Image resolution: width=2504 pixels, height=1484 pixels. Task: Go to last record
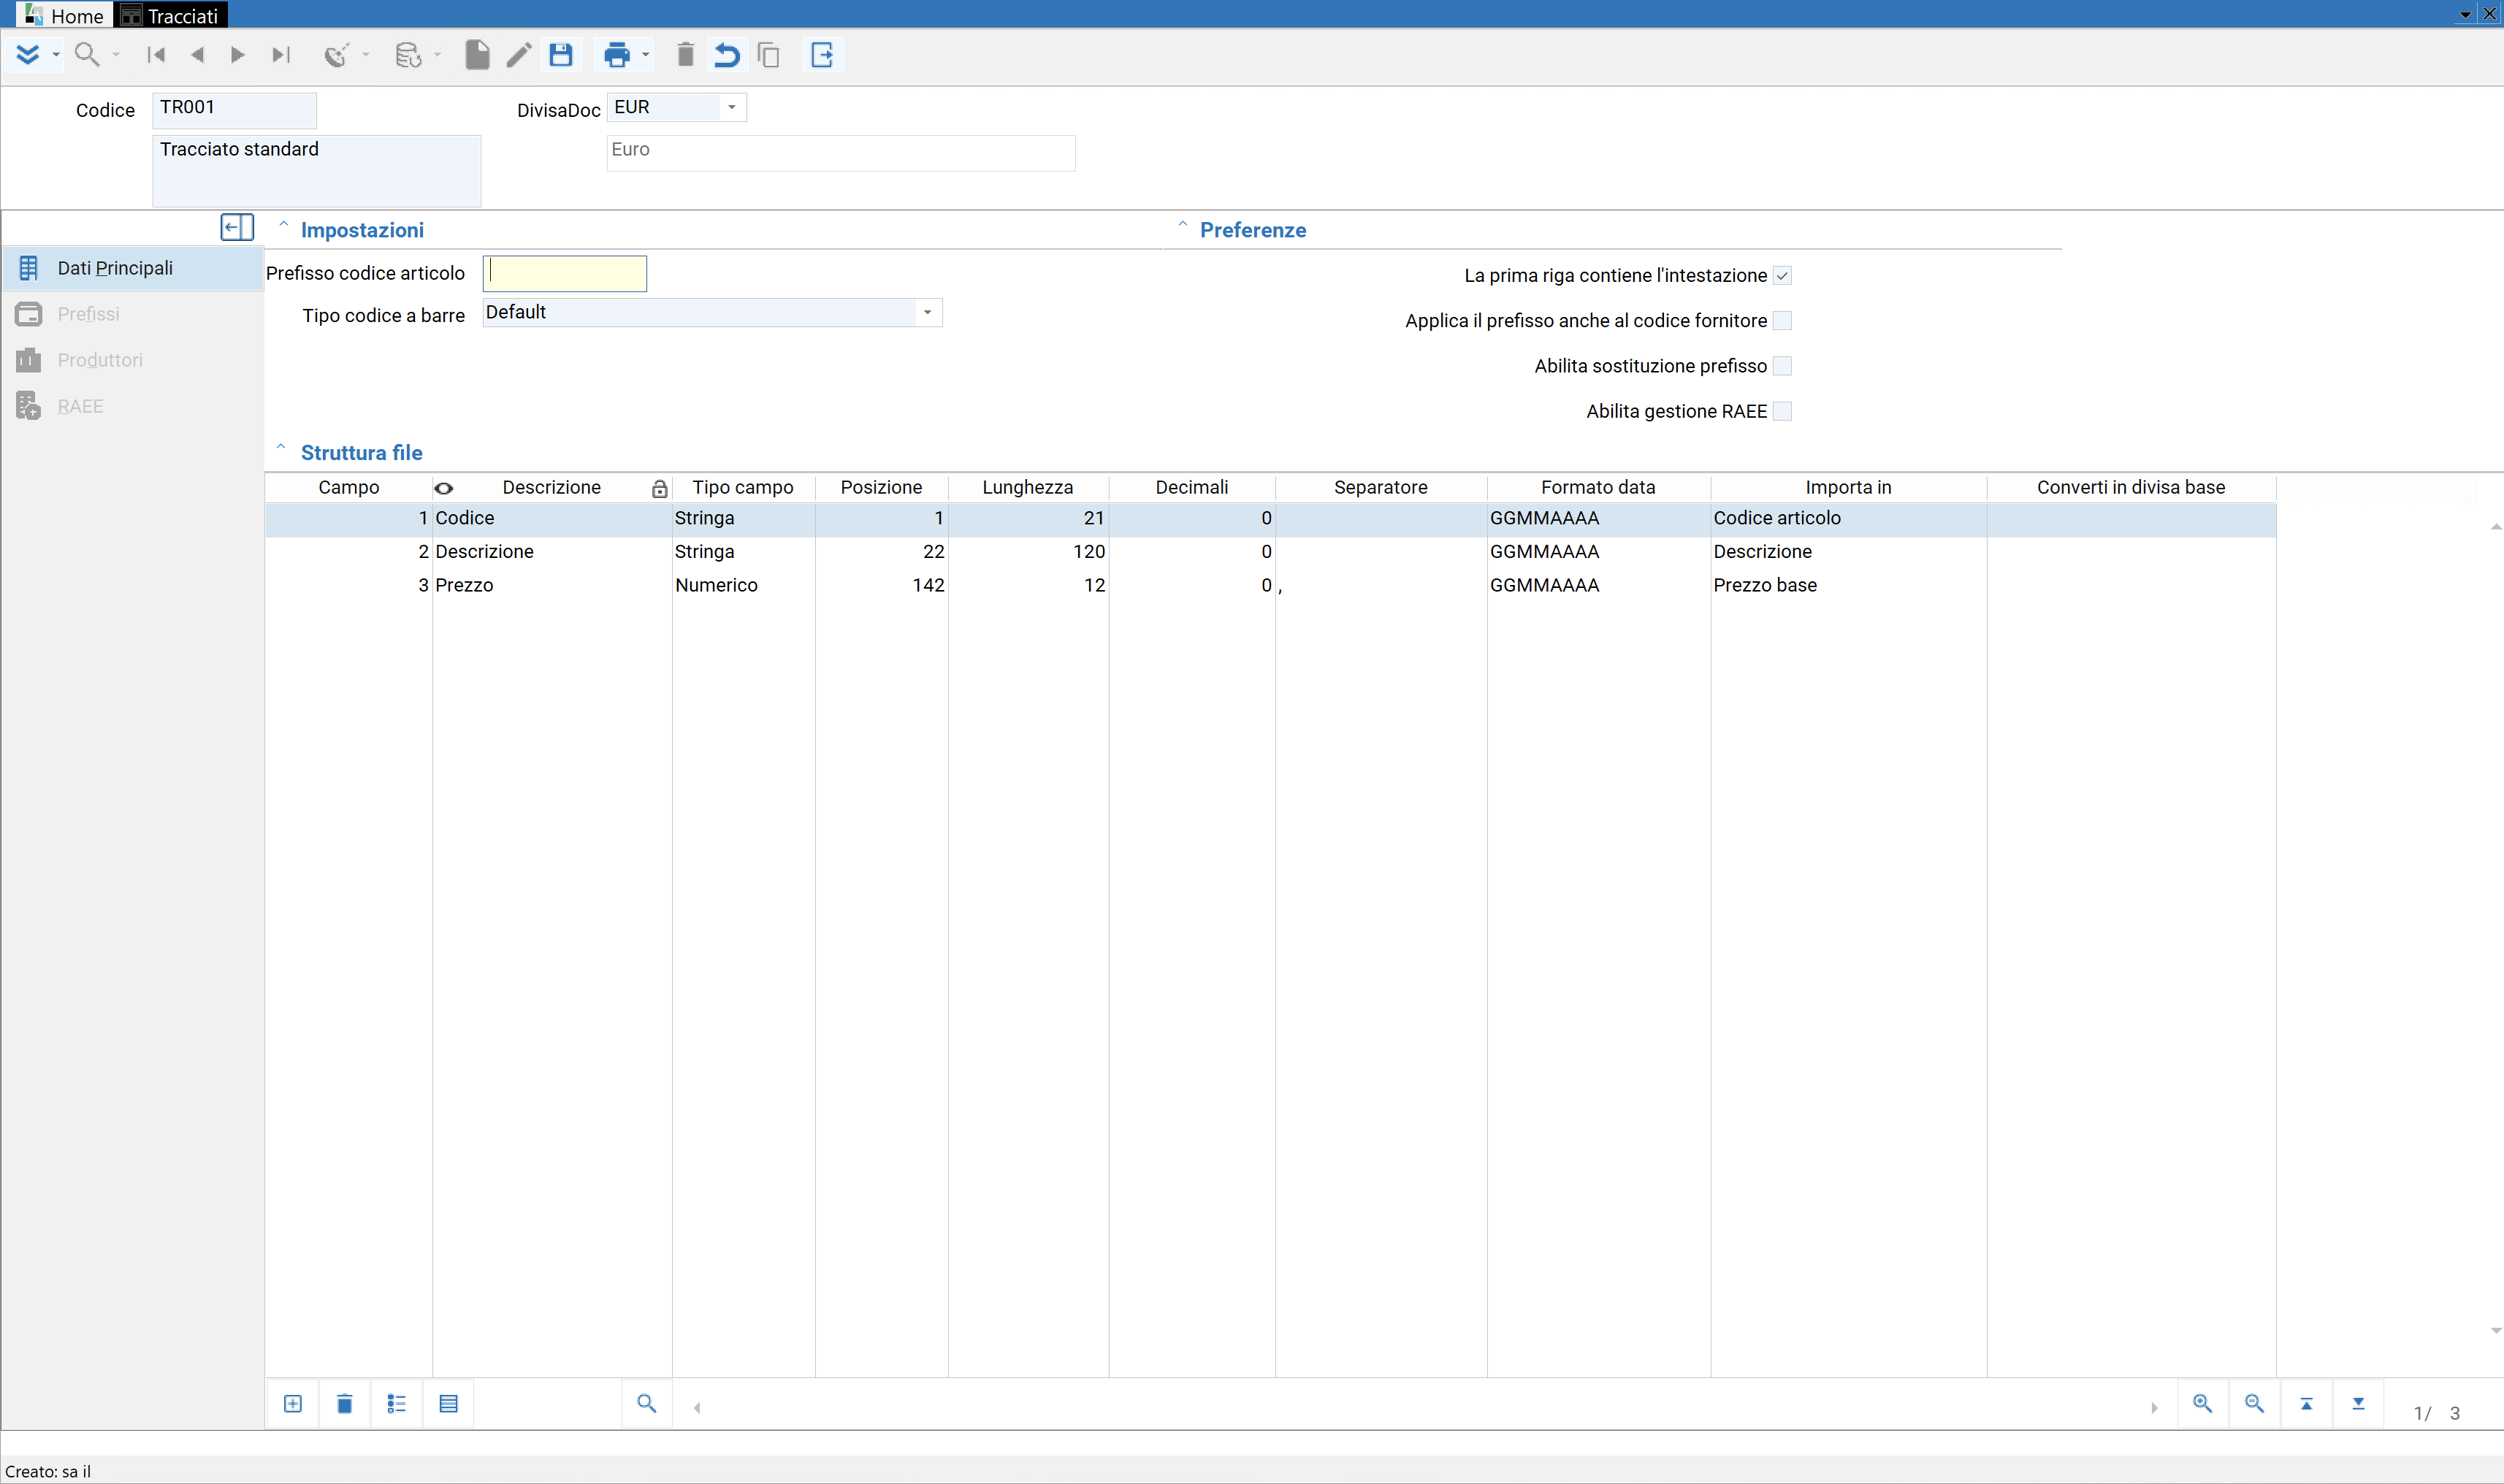281,55
